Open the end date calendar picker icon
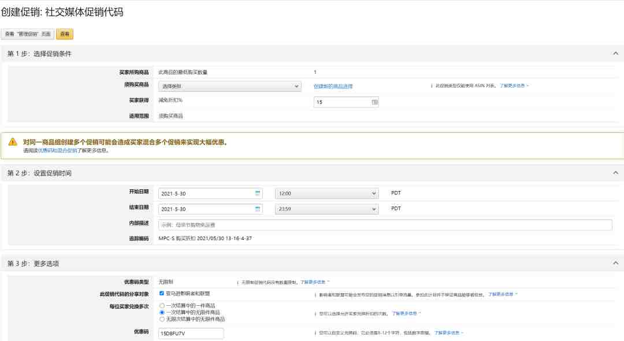 click(x=258, y=209)
